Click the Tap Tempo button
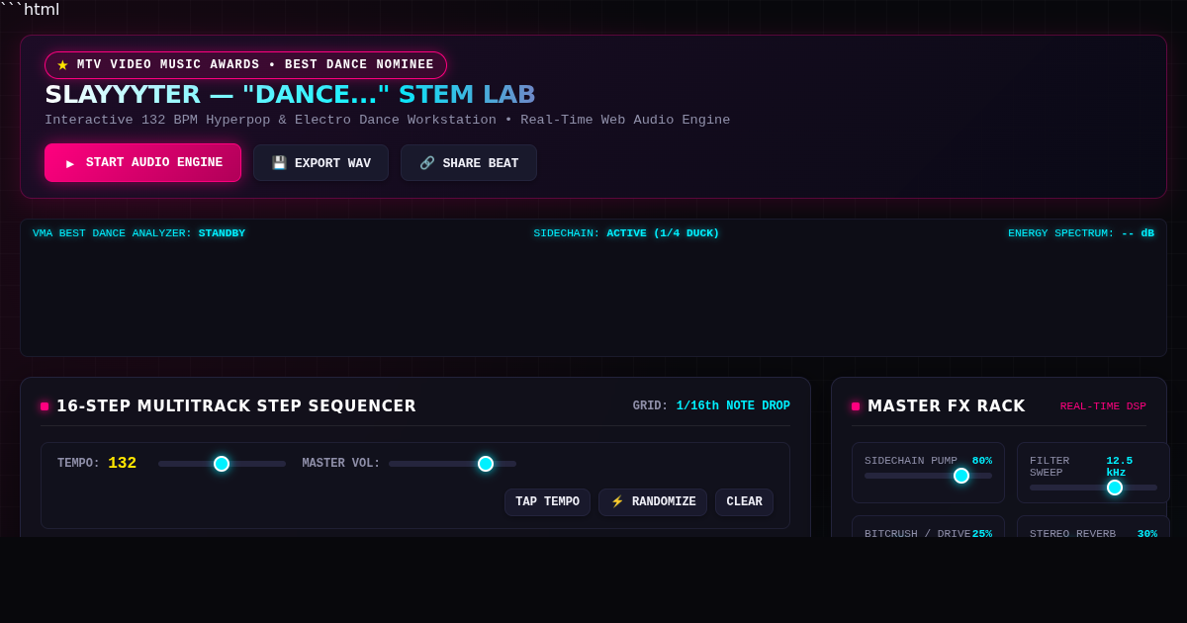Viewport: 1187px width, 623px height. tap(547, 502)
